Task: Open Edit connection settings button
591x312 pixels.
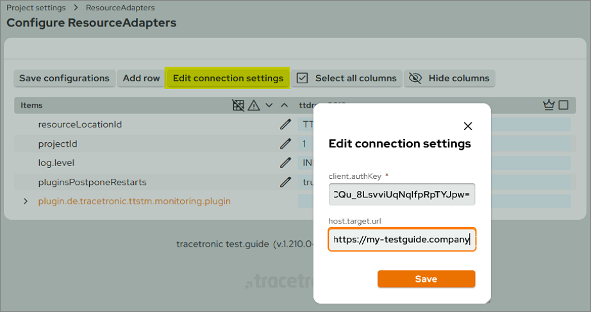Action: (x=228, y=78)
